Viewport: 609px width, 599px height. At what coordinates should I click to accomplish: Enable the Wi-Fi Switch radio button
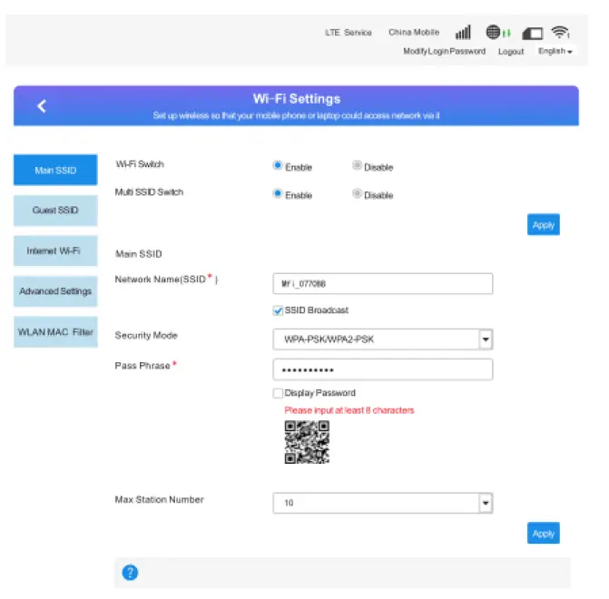tap(278, 165)
